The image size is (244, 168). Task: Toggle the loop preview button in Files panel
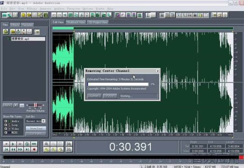[22, 105]
